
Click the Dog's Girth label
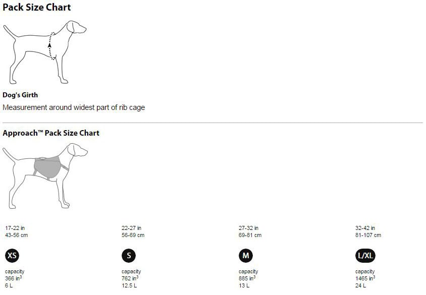pos(20,95)
